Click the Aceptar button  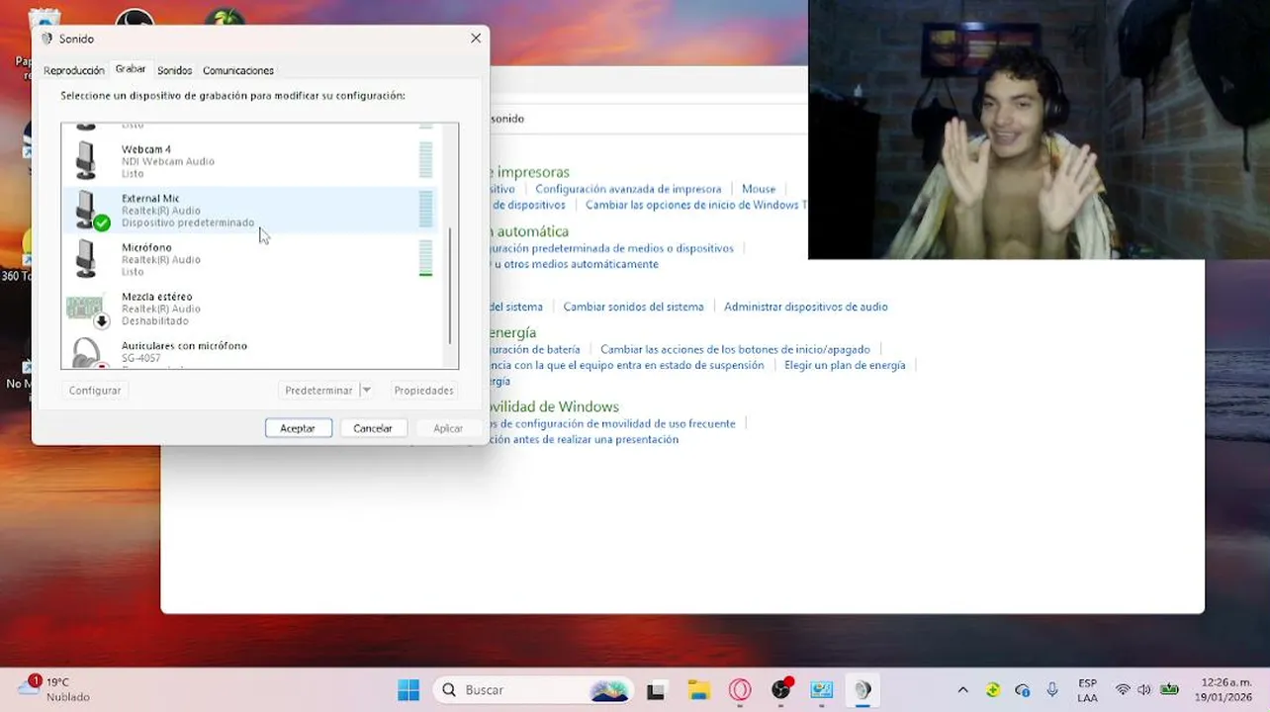[x=298, y=428]
